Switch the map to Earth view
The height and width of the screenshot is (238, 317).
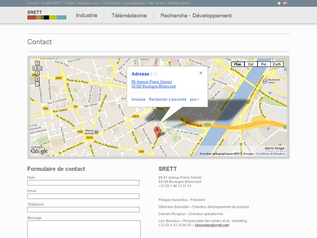(277, 64)
